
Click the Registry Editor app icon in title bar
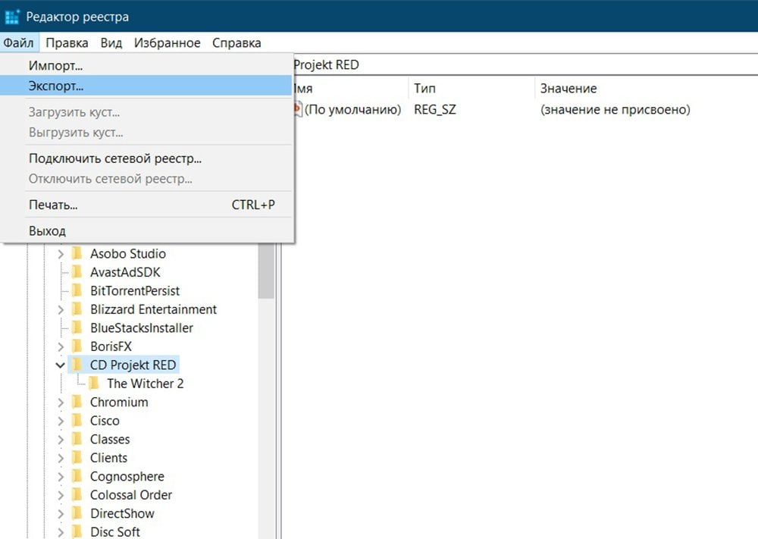point(12,16)
